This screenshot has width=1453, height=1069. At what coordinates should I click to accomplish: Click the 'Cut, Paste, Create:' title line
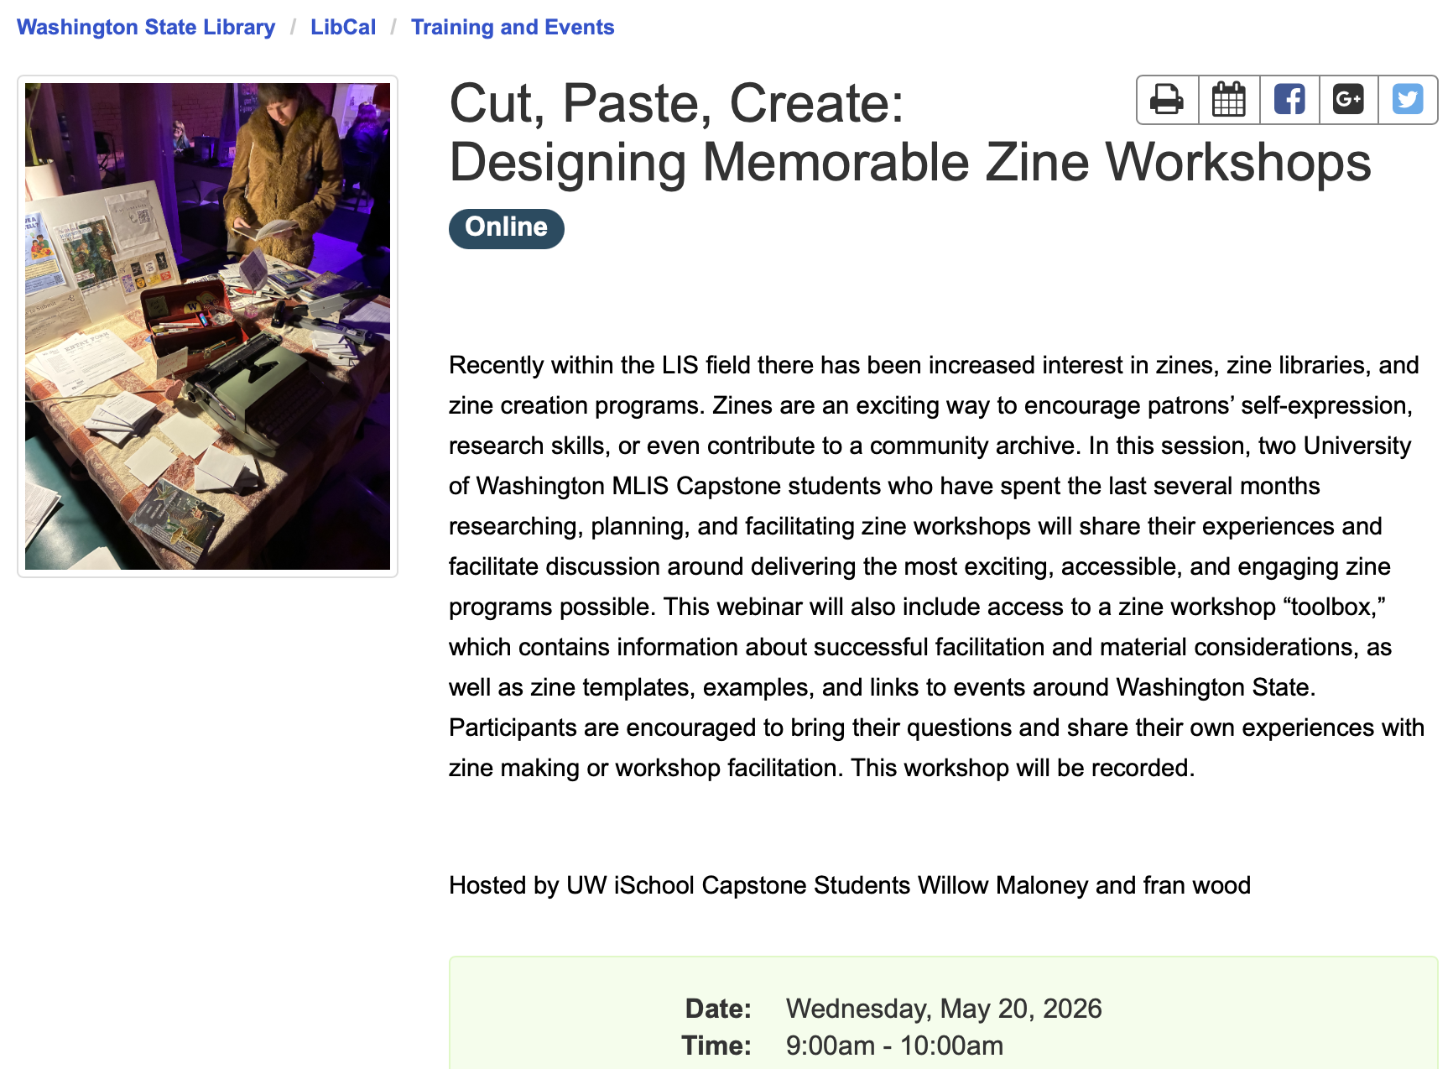pos(677,103)
